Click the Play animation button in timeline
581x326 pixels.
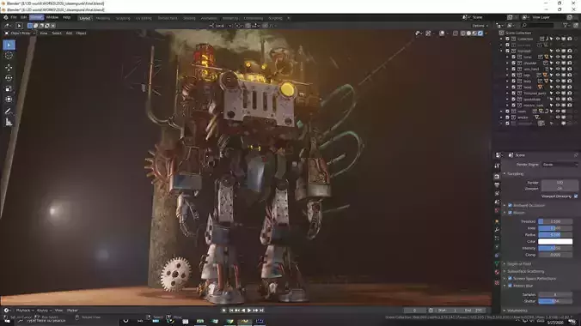pos(249,311)
